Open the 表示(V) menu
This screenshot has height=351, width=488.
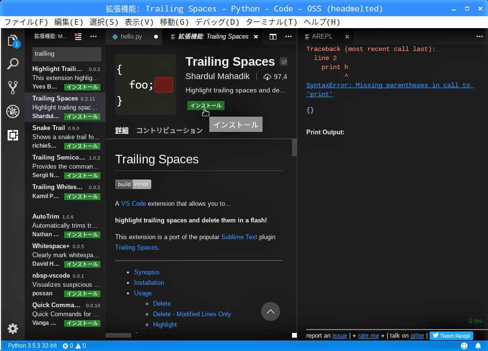(139, 22)
